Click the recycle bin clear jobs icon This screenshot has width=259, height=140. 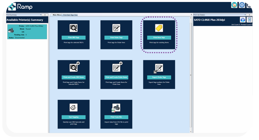[x=249, y=20]
